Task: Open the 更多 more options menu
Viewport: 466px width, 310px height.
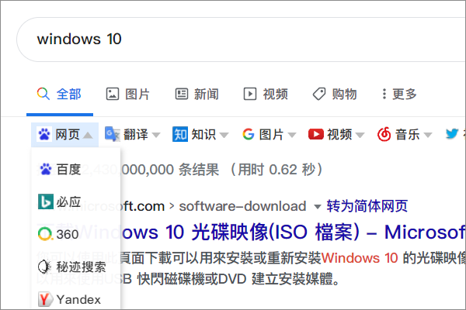Action: tap(399, 95)
